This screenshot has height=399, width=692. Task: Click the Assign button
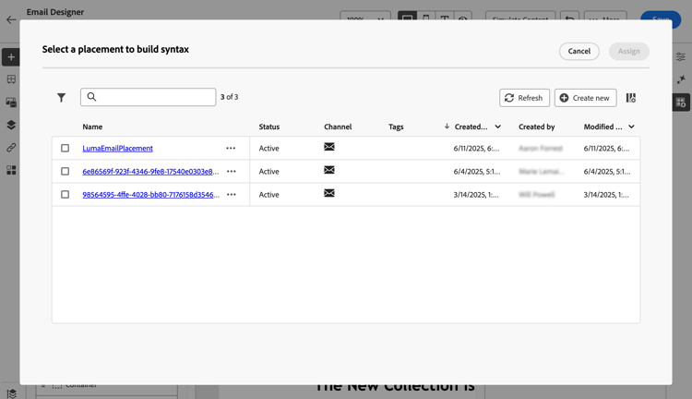(x=629, y=51)
